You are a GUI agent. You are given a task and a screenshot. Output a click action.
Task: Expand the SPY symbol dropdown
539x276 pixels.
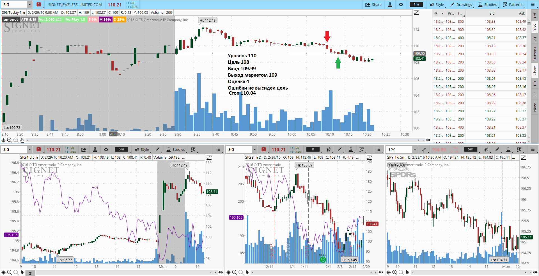[415, 149]
